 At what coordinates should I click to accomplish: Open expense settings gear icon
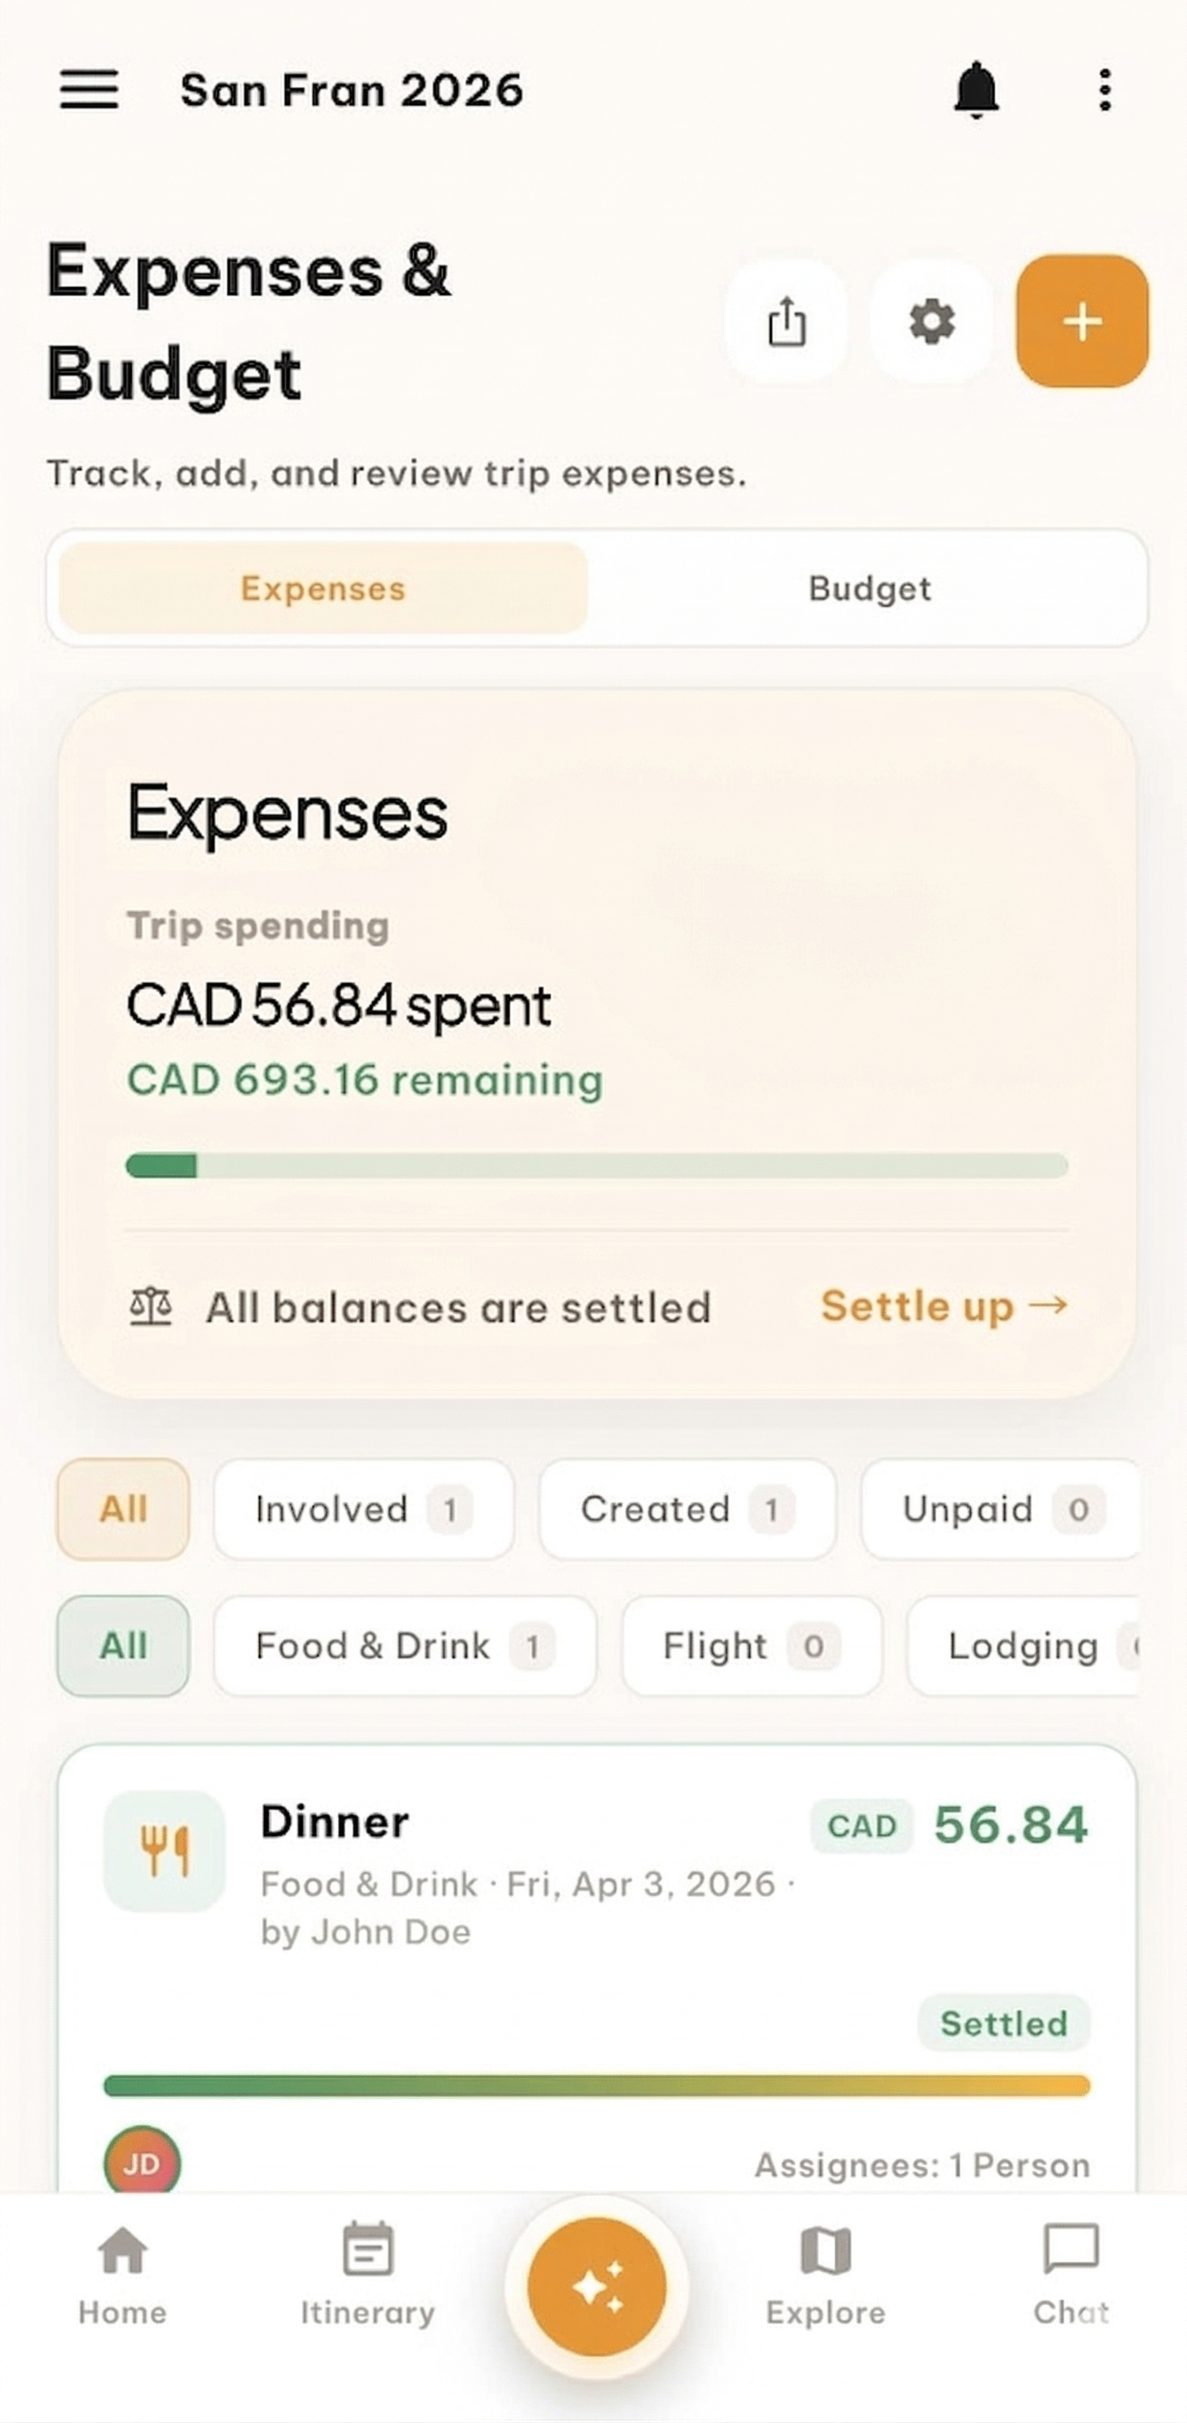(931, 322)
